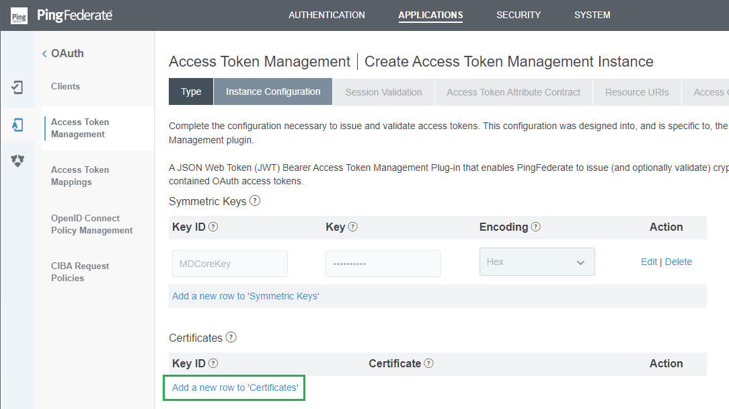This screenshot has height=409, width=729.
Task: Switch to the Type tab
Action: (191, 91)
